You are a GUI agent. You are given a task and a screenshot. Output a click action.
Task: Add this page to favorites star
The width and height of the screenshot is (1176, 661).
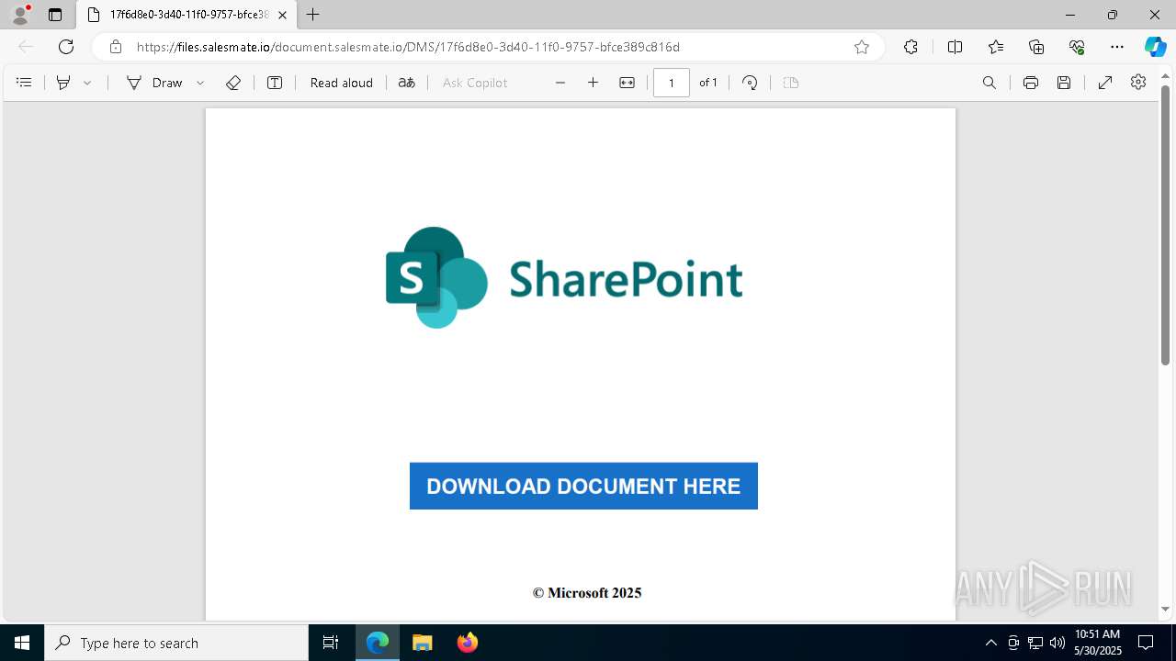(x=862, y=47)
